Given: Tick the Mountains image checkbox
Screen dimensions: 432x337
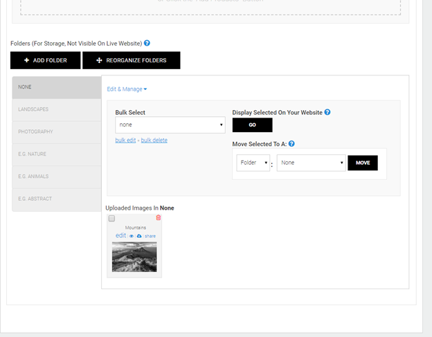Looking at the screenshot, I should (111, 219).
